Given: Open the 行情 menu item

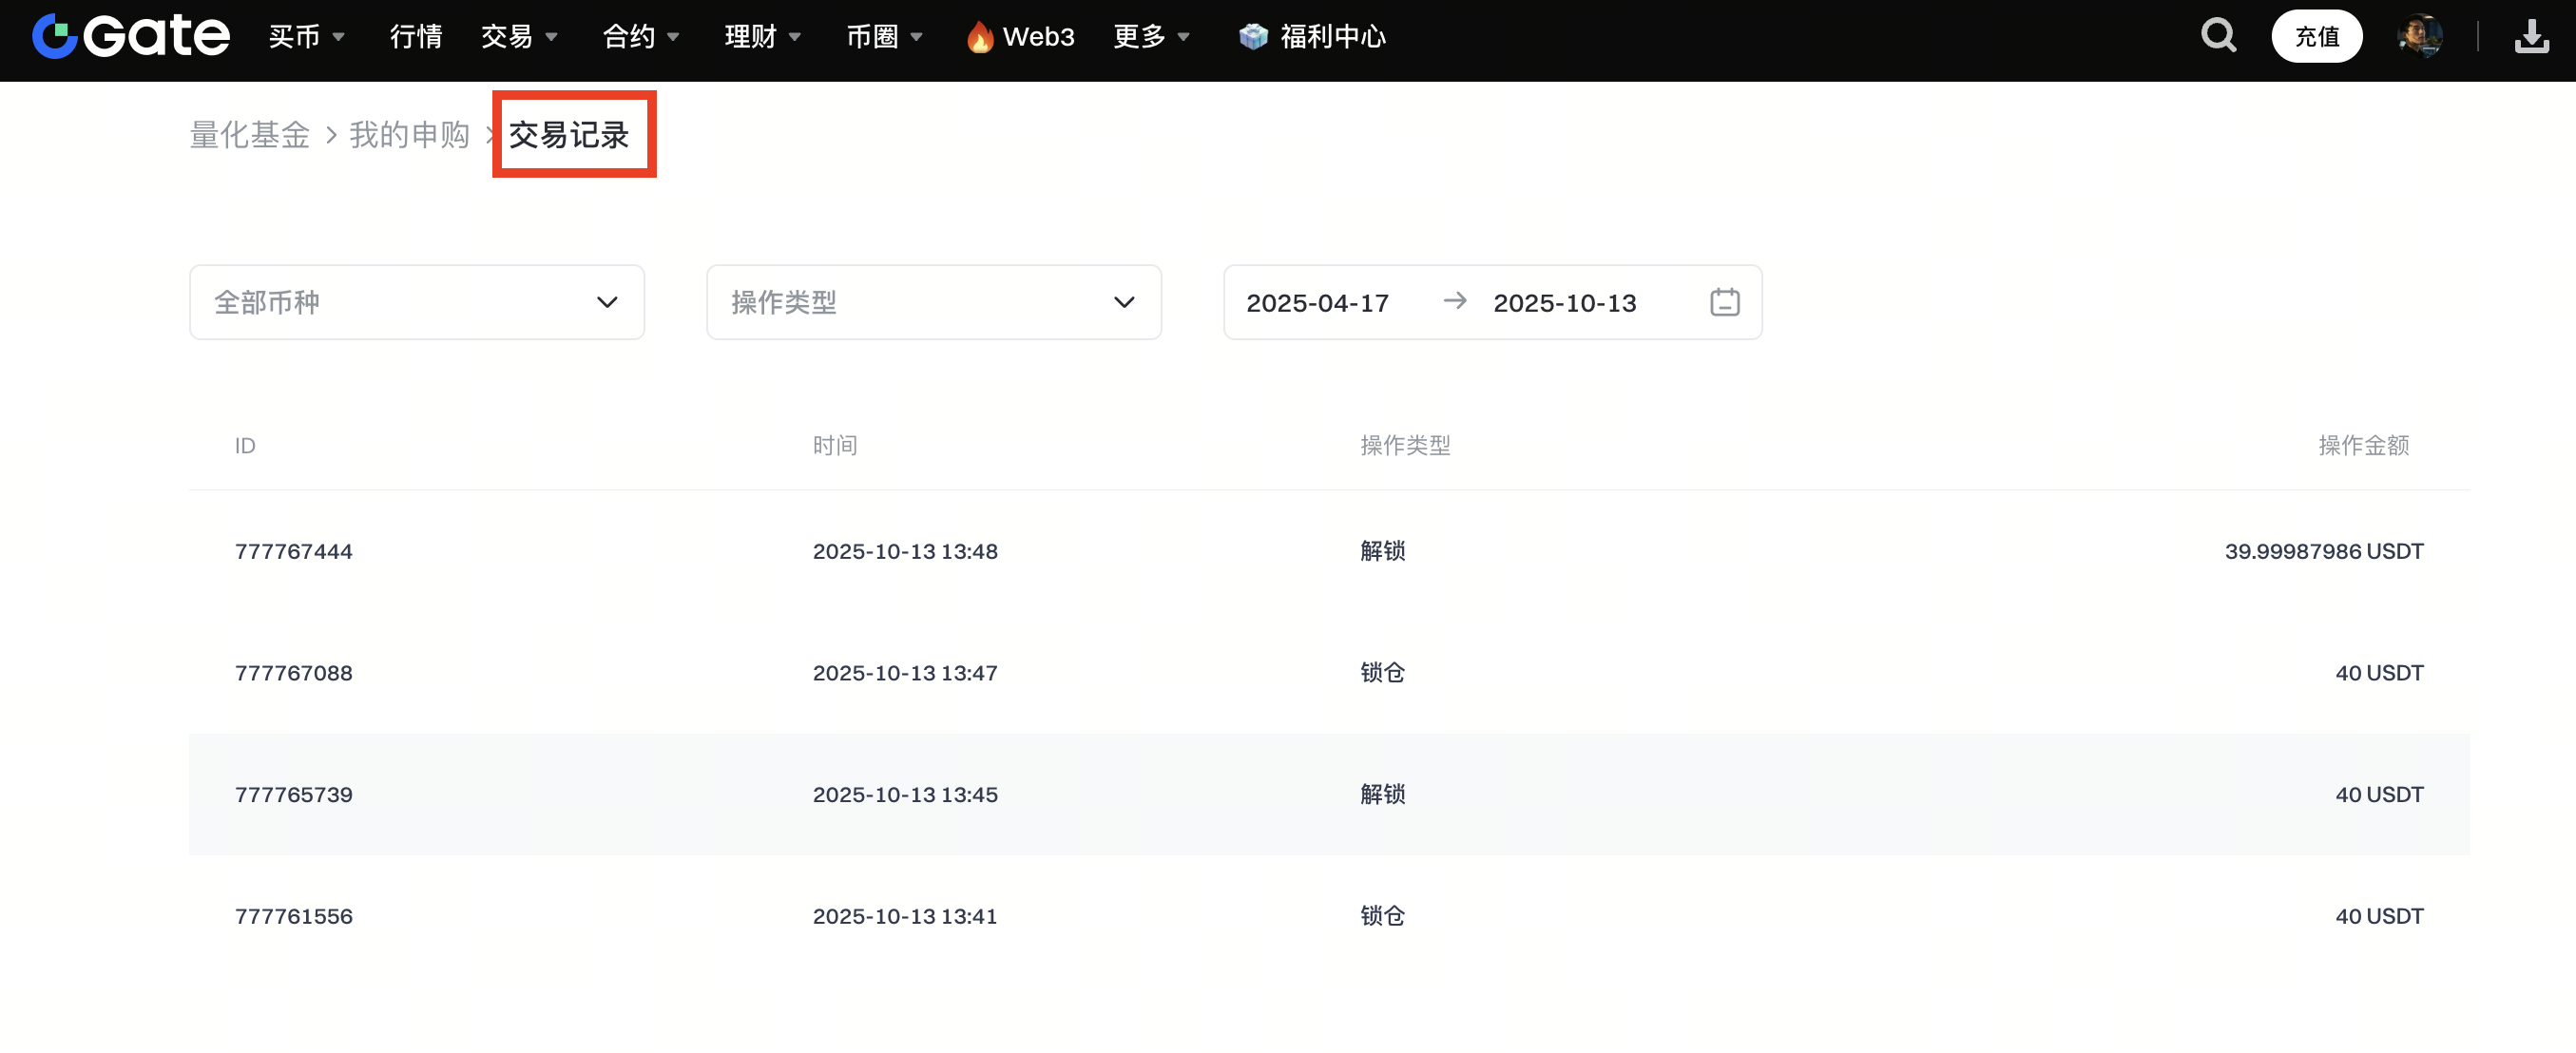Looking at the screenshot, I should click(x=416, y=37).
